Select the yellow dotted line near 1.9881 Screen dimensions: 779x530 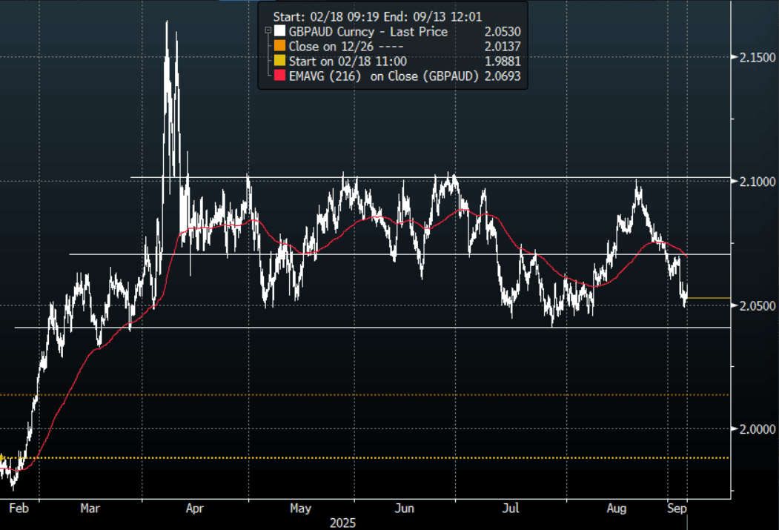(371, 458)
